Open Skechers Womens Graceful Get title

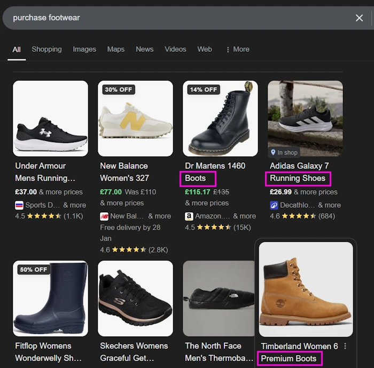[x=134, y=352]
